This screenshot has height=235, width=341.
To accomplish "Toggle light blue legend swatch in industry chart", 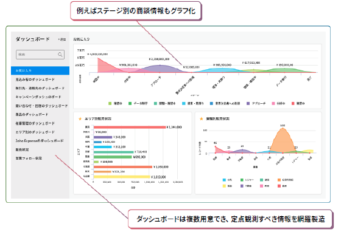I will [x=224, y=180].
